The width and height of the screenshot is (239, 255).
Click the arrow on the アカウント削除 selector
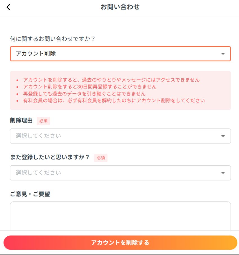coord(223,54)
